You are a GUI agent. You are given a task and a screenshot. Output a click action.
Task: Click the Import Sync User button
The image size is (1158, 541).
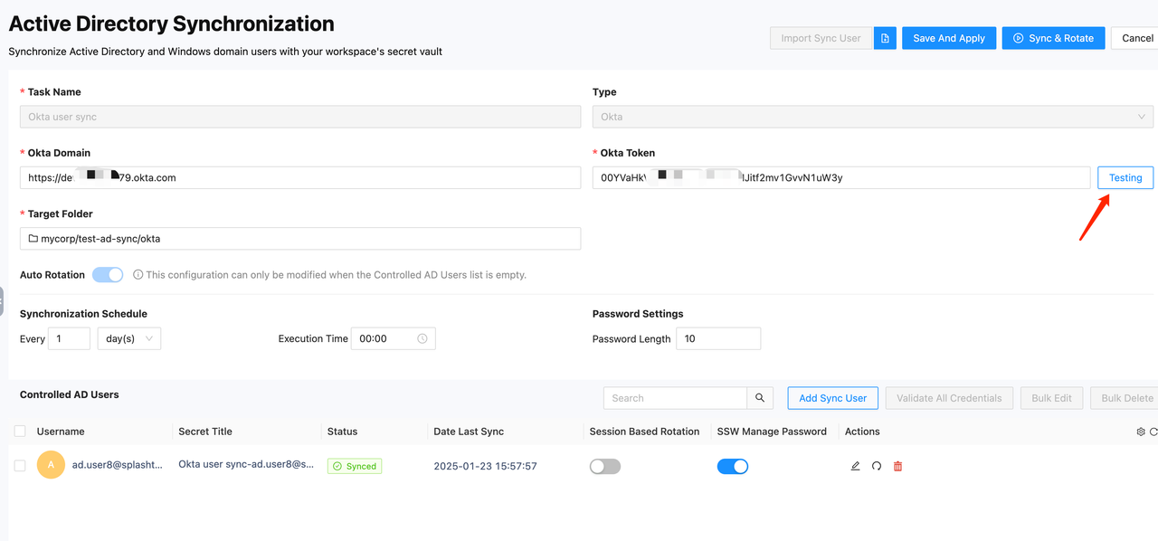pyautogui.click(x=821, y=38)
